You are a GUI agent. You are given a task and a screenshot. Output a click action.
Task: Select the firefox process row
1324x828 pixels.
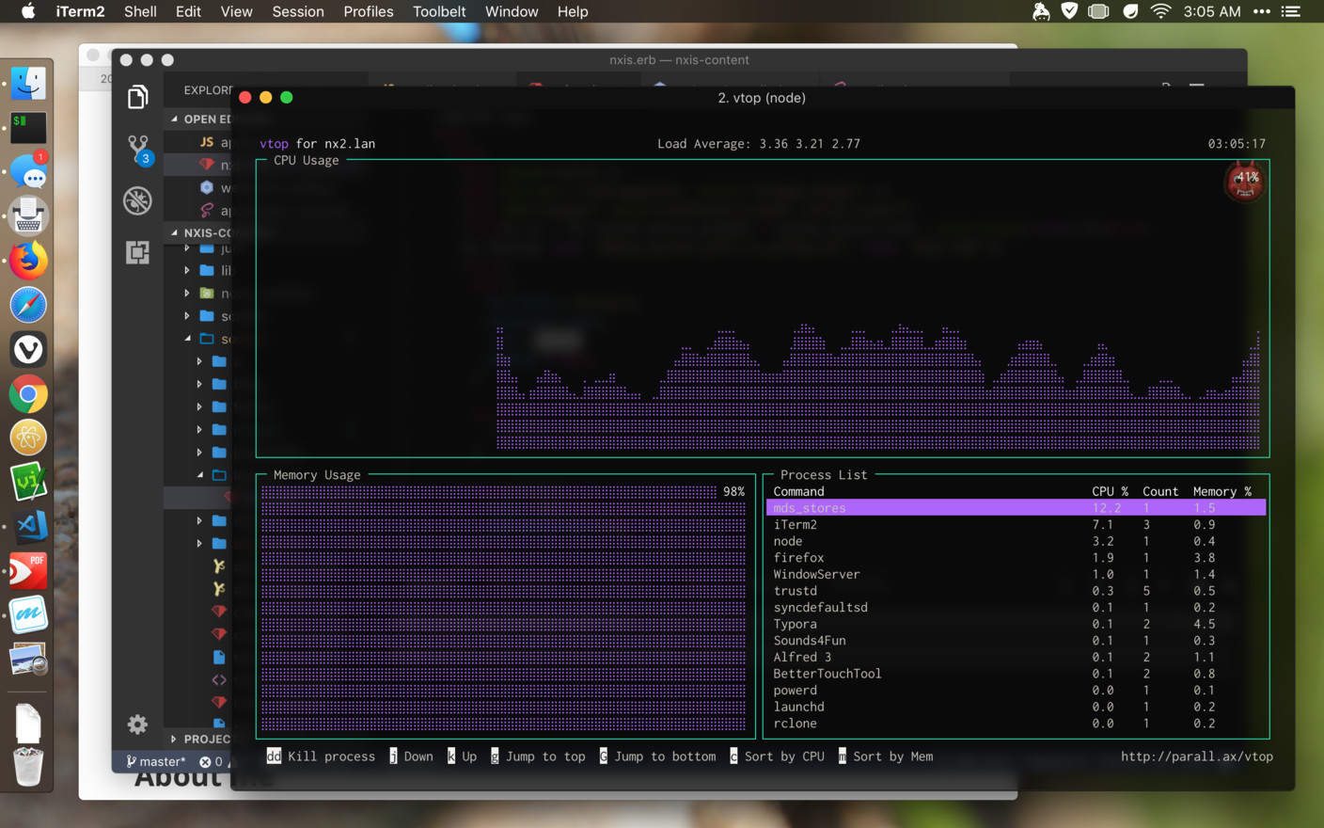point(1016,558)
